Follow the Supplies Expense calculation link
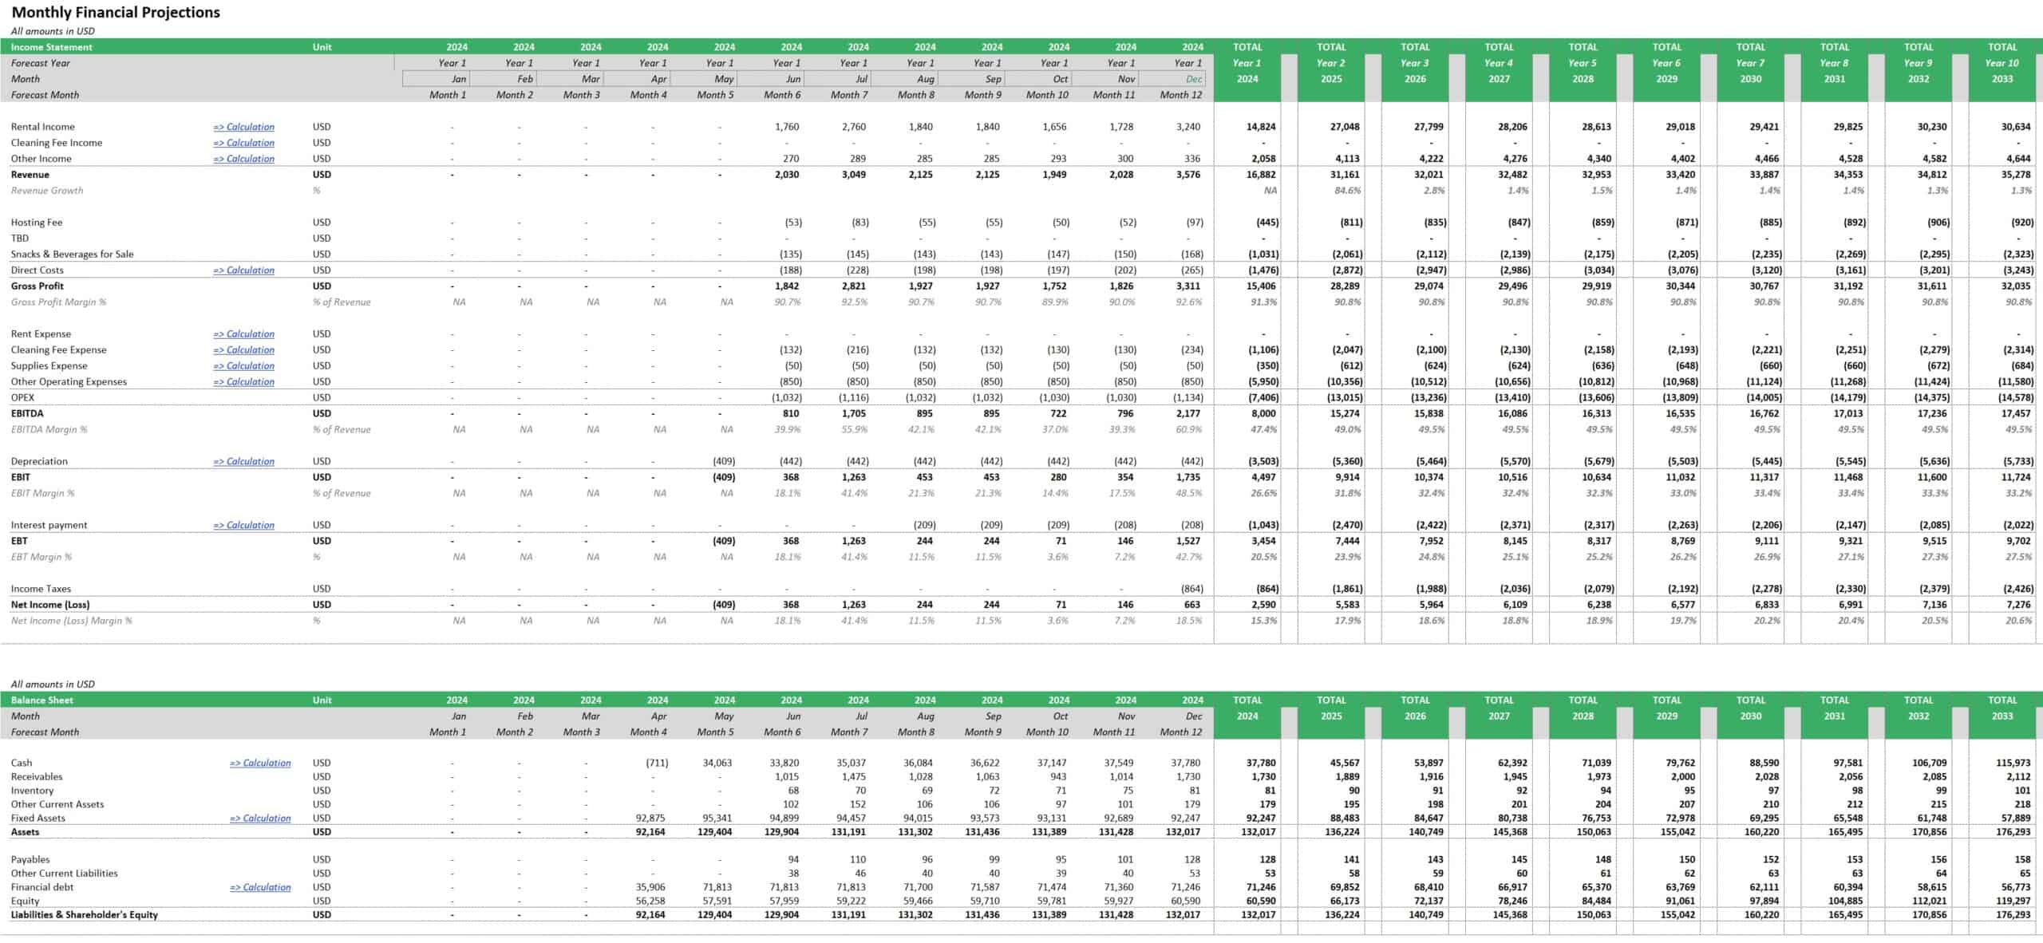 point(243,366)
